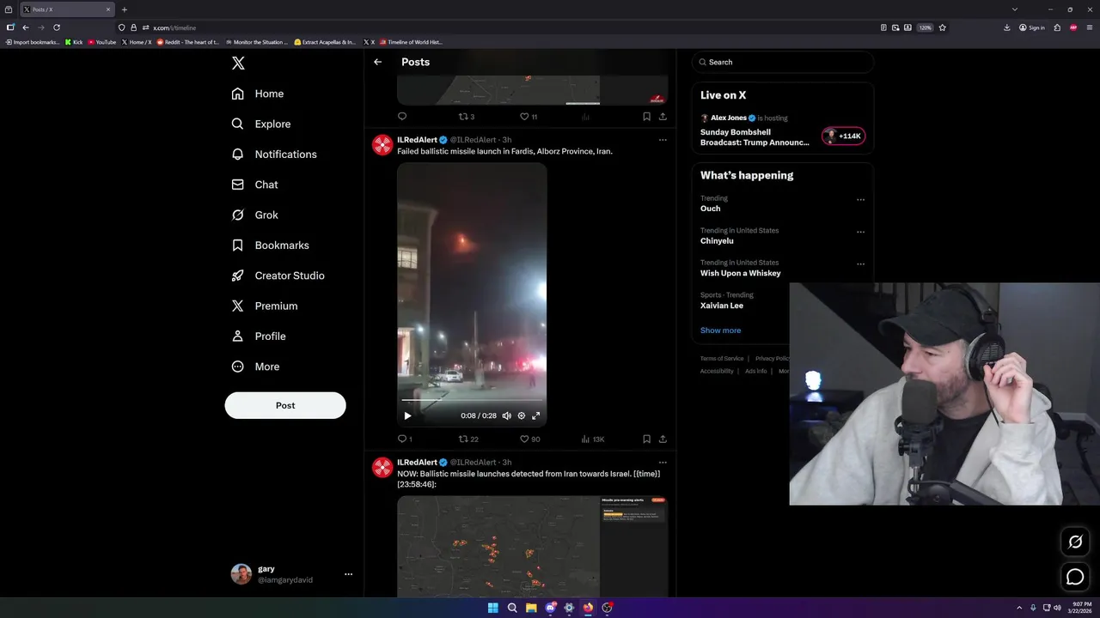Open the Accessibility footer link
The width and height of the screenshot is (1100, 618).
click(x=717, y=372)
